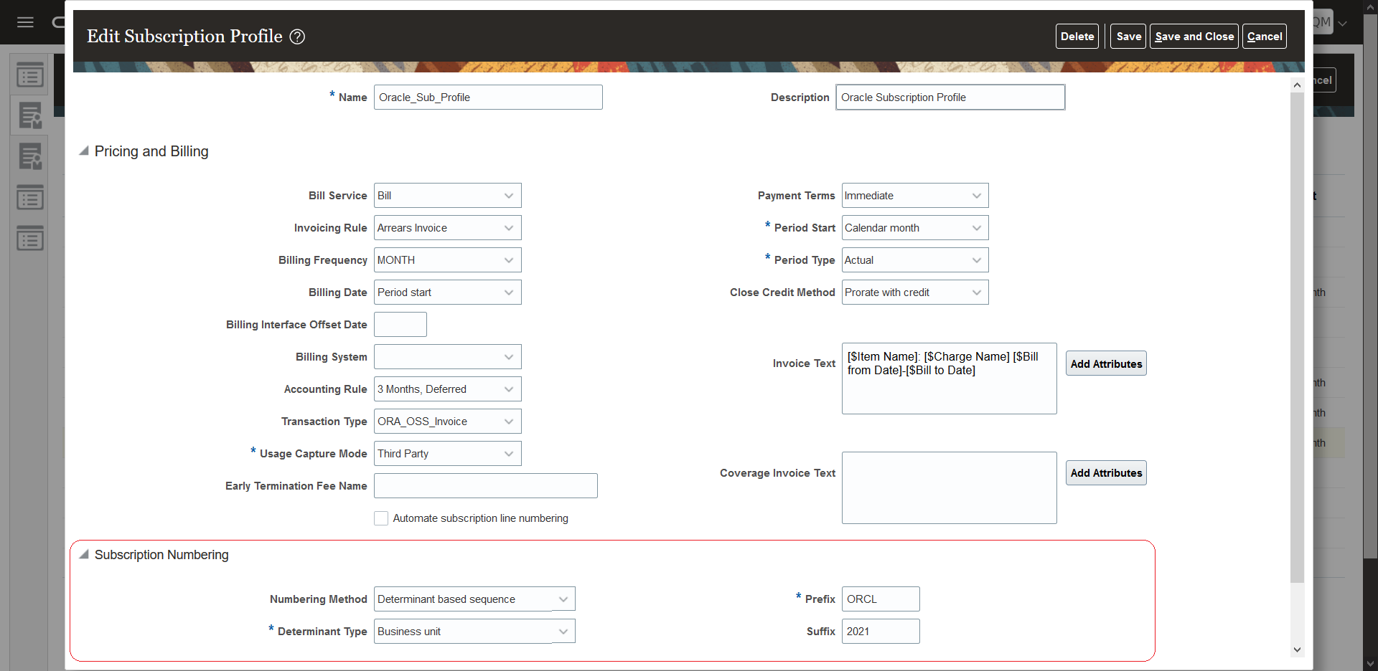Open the hamburger navigation menu
This screenshot has width=1378, height=671.
coord(25,22)
